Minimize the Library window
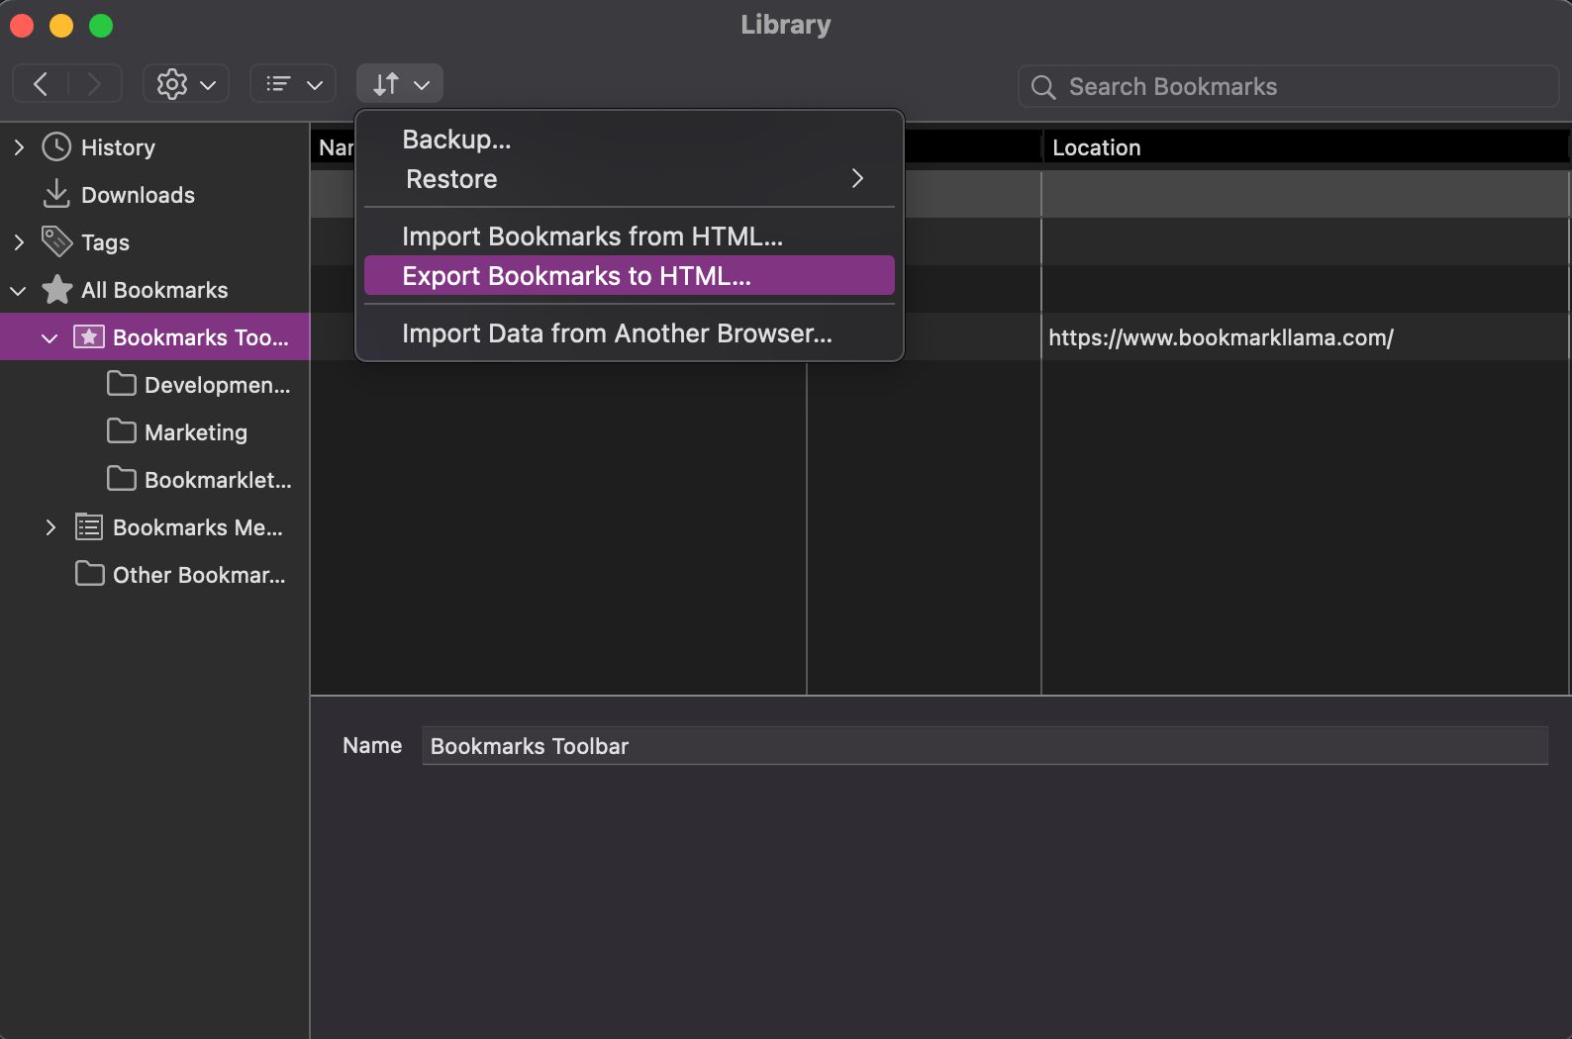Viewport: 1572px width, 1039px height. point(61,26)
